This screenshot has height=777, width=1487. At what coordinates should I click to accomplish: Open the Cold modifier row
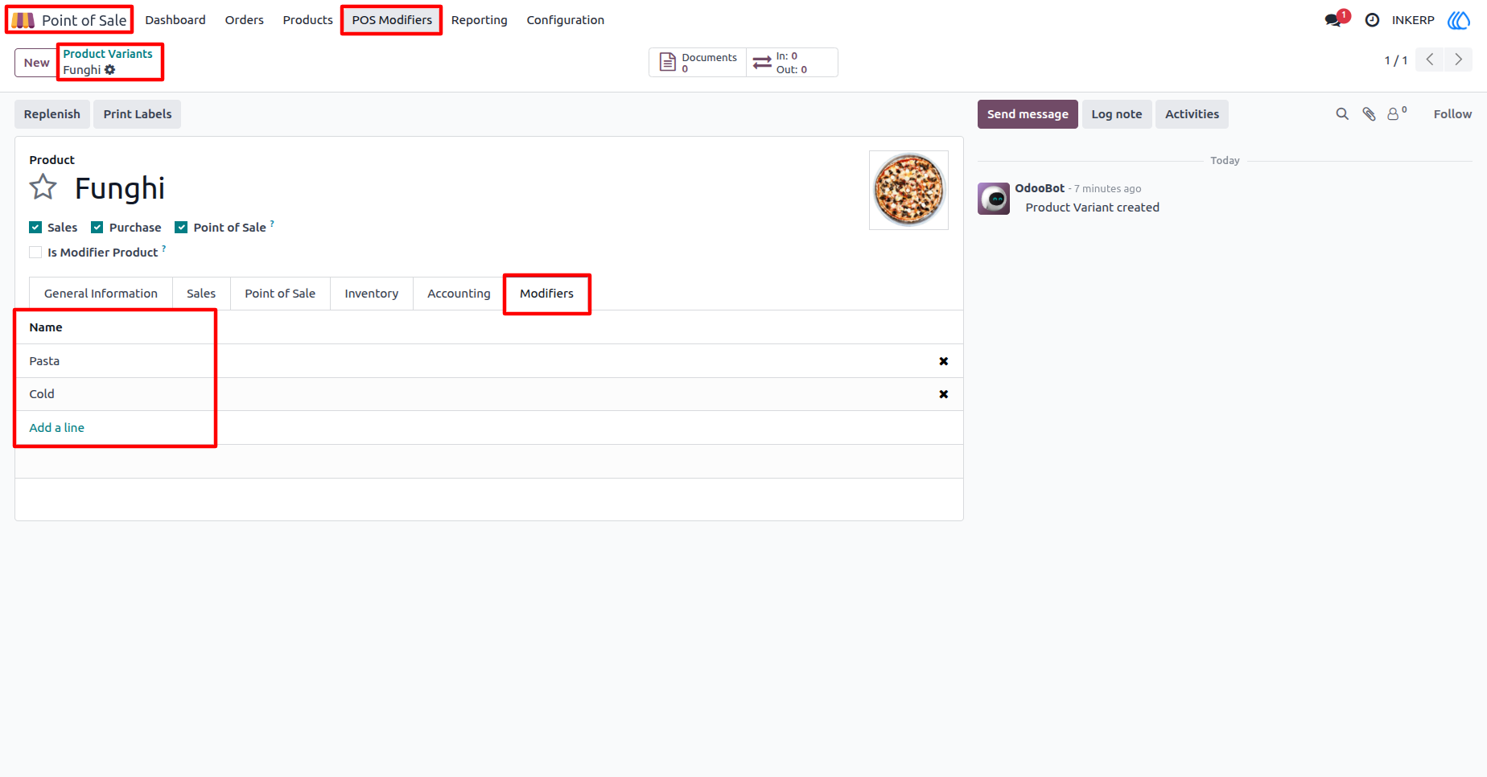tap(489, 394)
